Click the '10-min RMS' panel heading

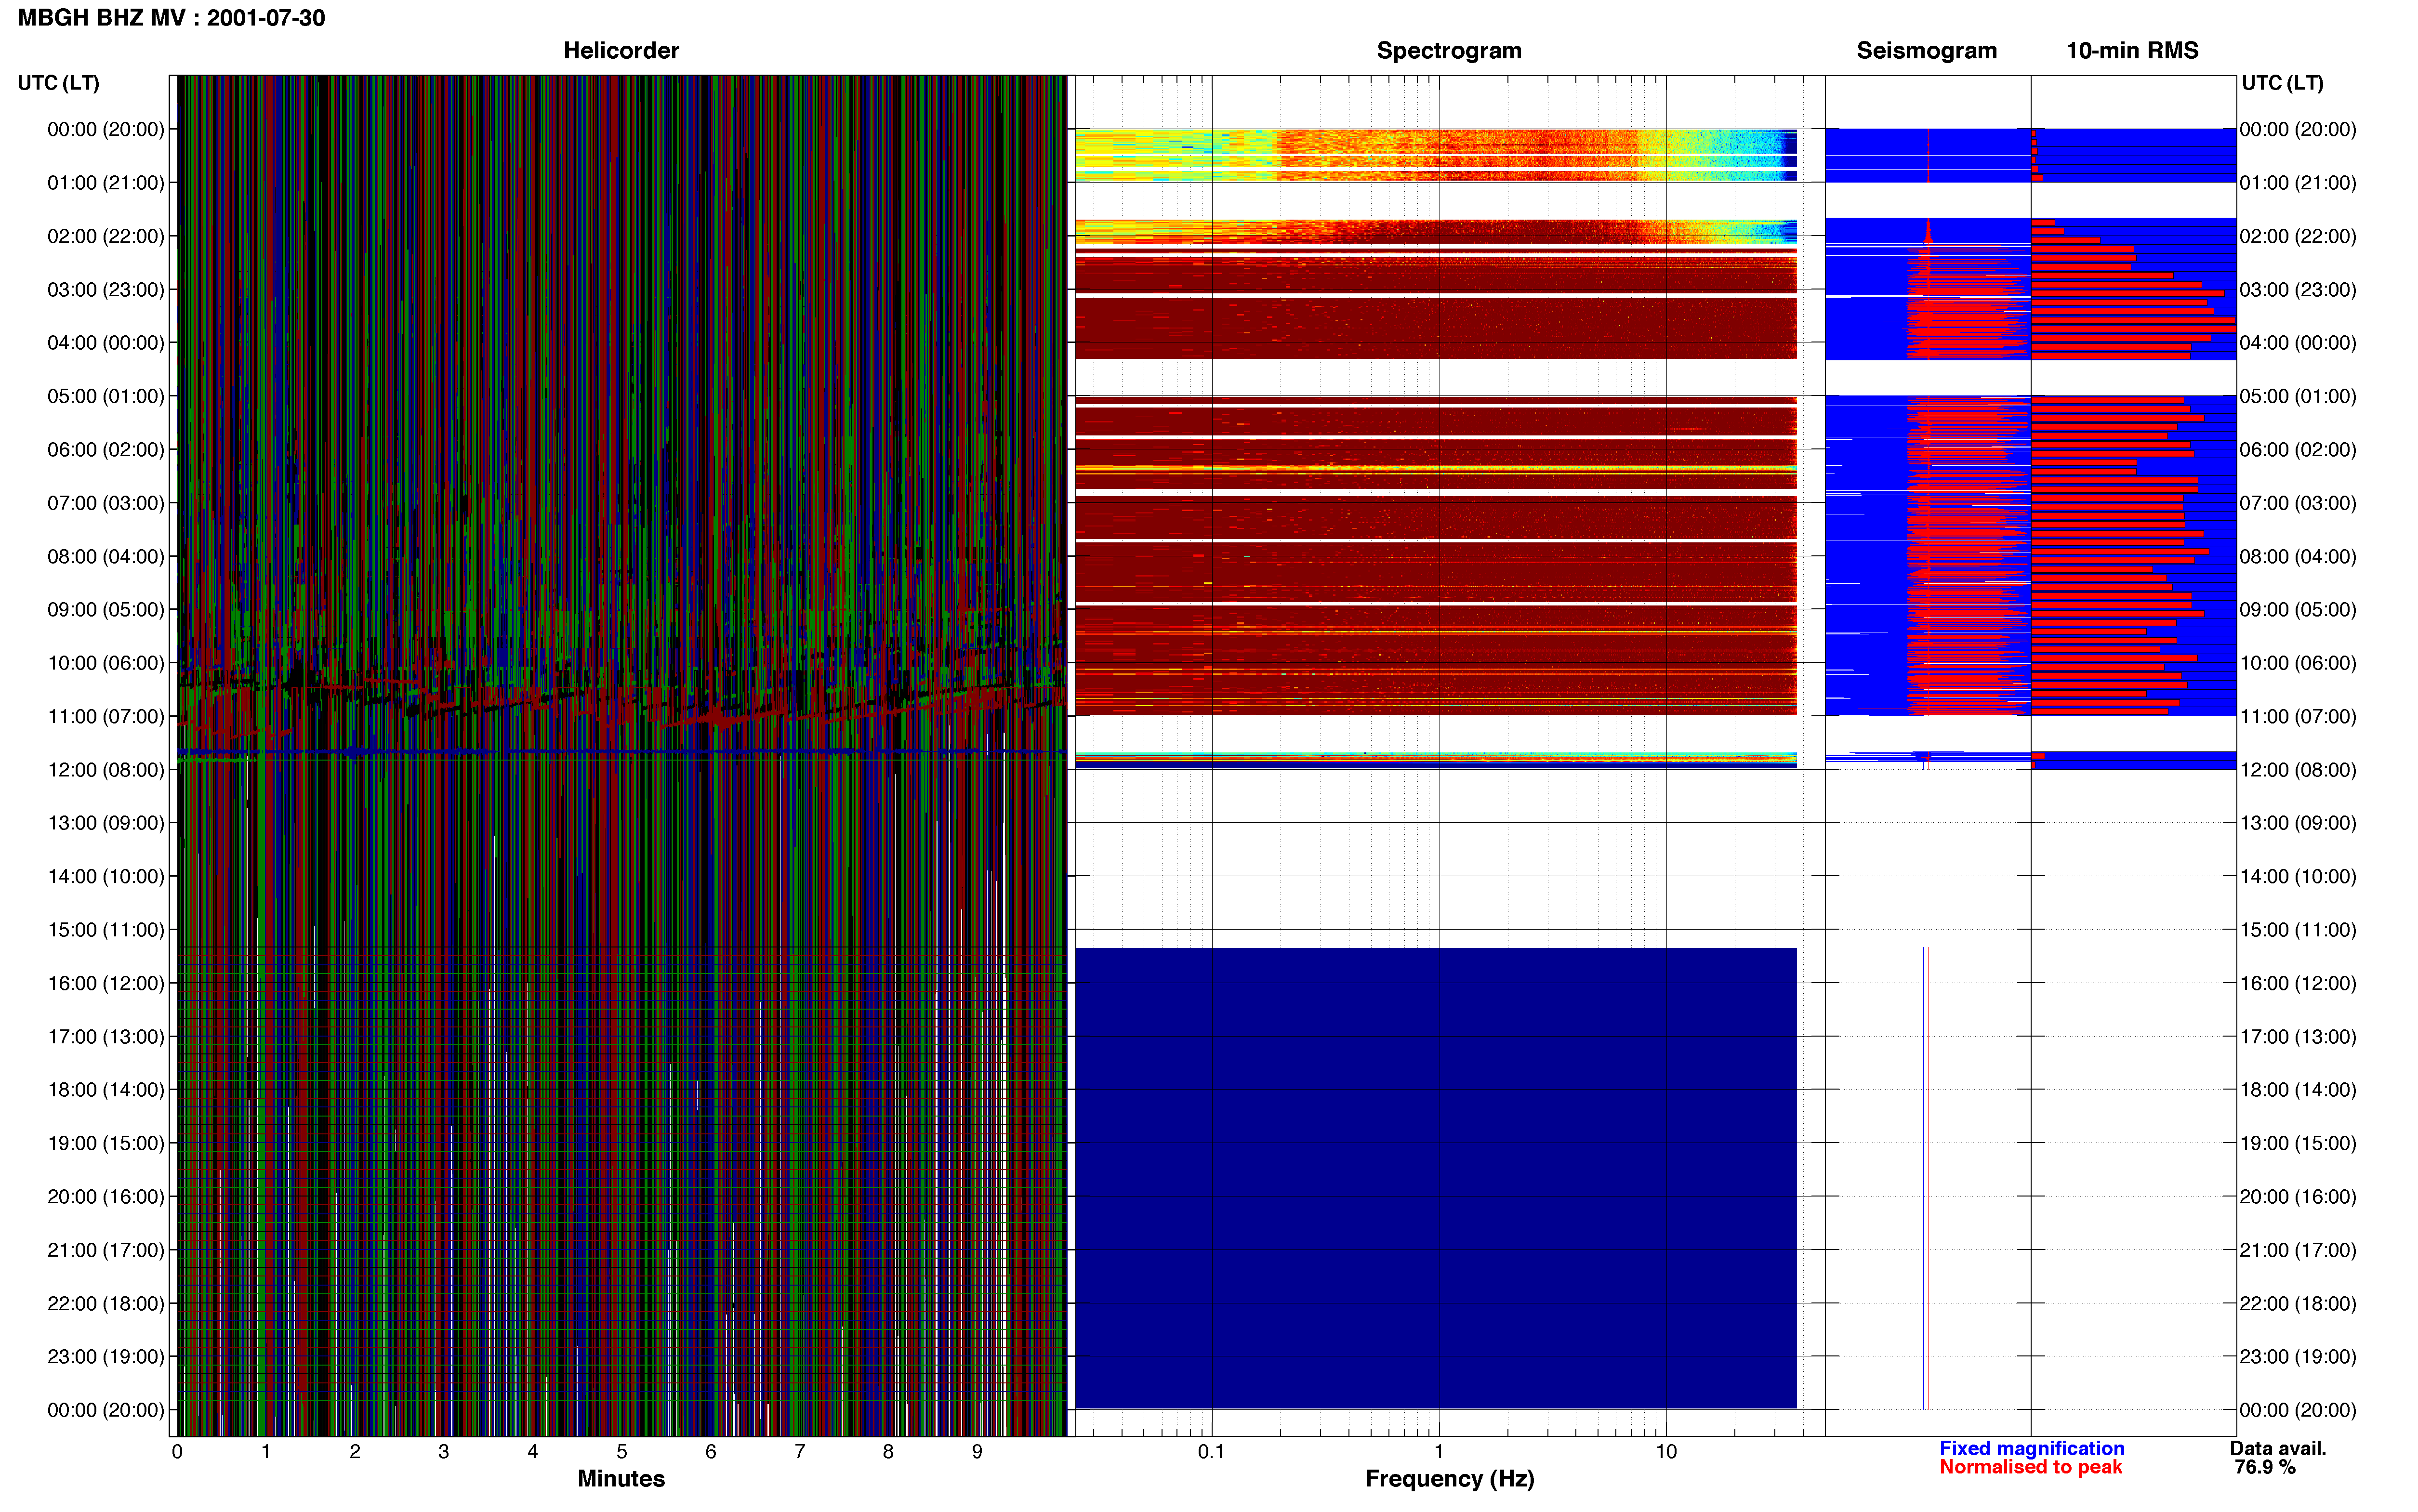point(2132,50)
